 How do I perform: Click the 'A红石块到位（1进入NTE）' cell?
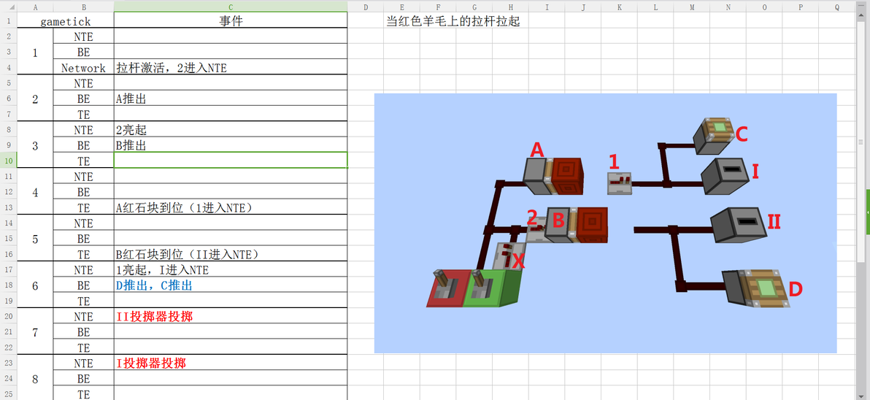[231, 207]
